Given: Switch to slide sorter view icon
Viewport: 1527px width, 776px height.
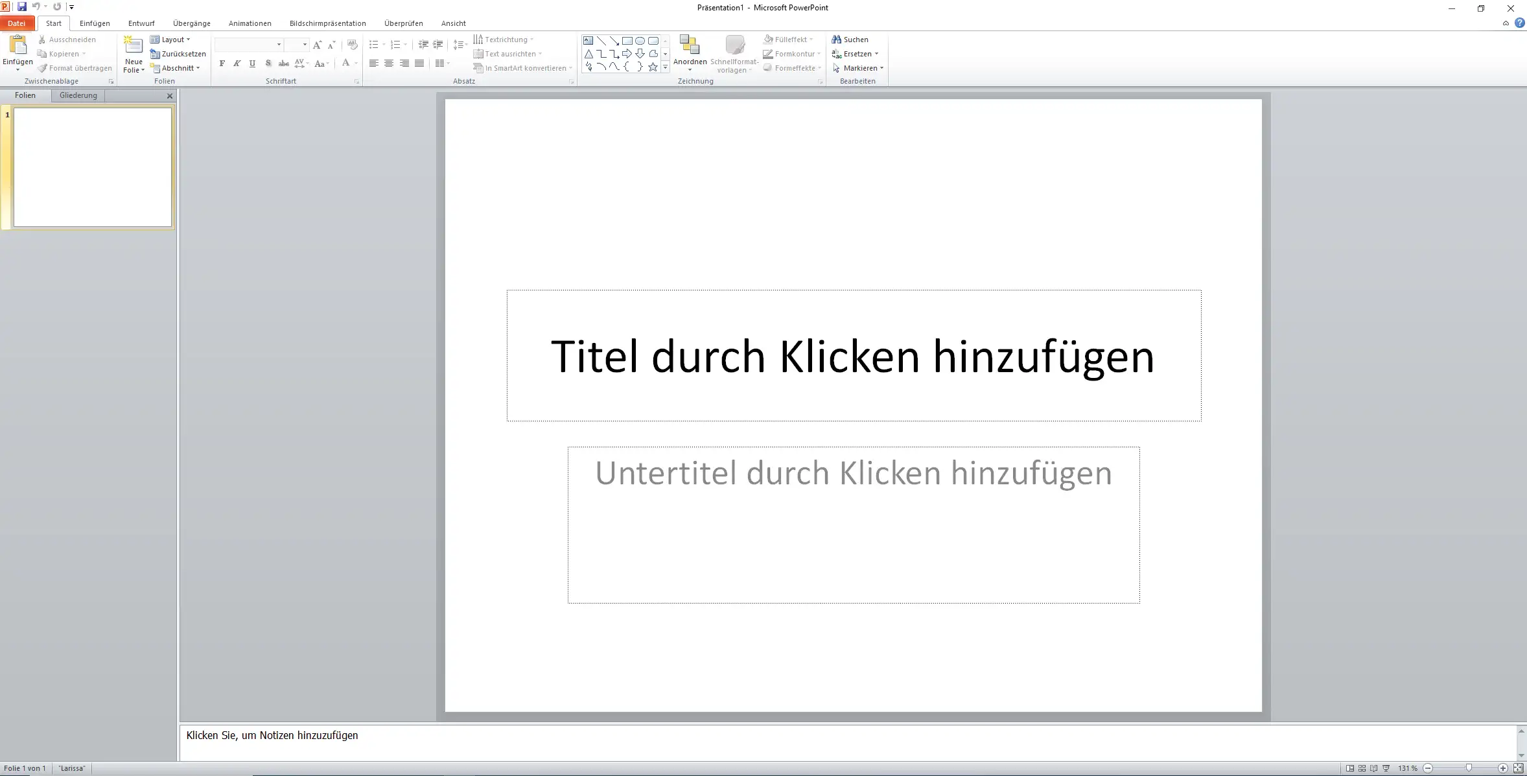Looking at the screenshot, I should (1362, 768).
